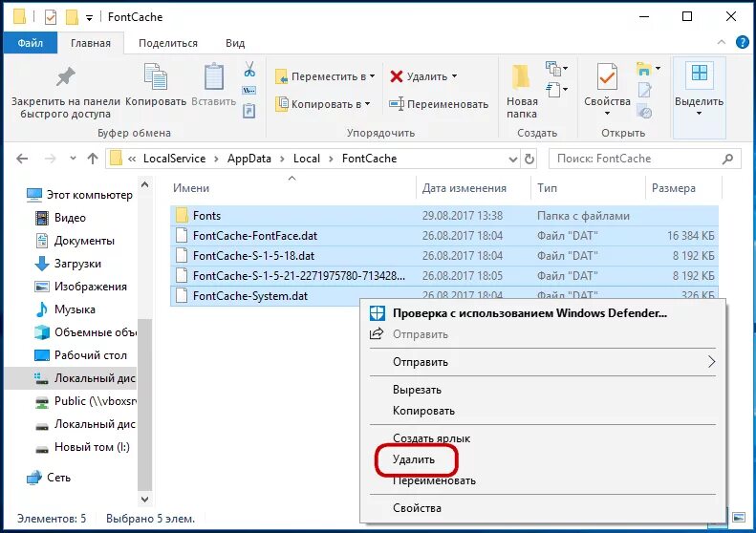
Task: Expand the address bar history dropdown
Action: coord(513,159)
